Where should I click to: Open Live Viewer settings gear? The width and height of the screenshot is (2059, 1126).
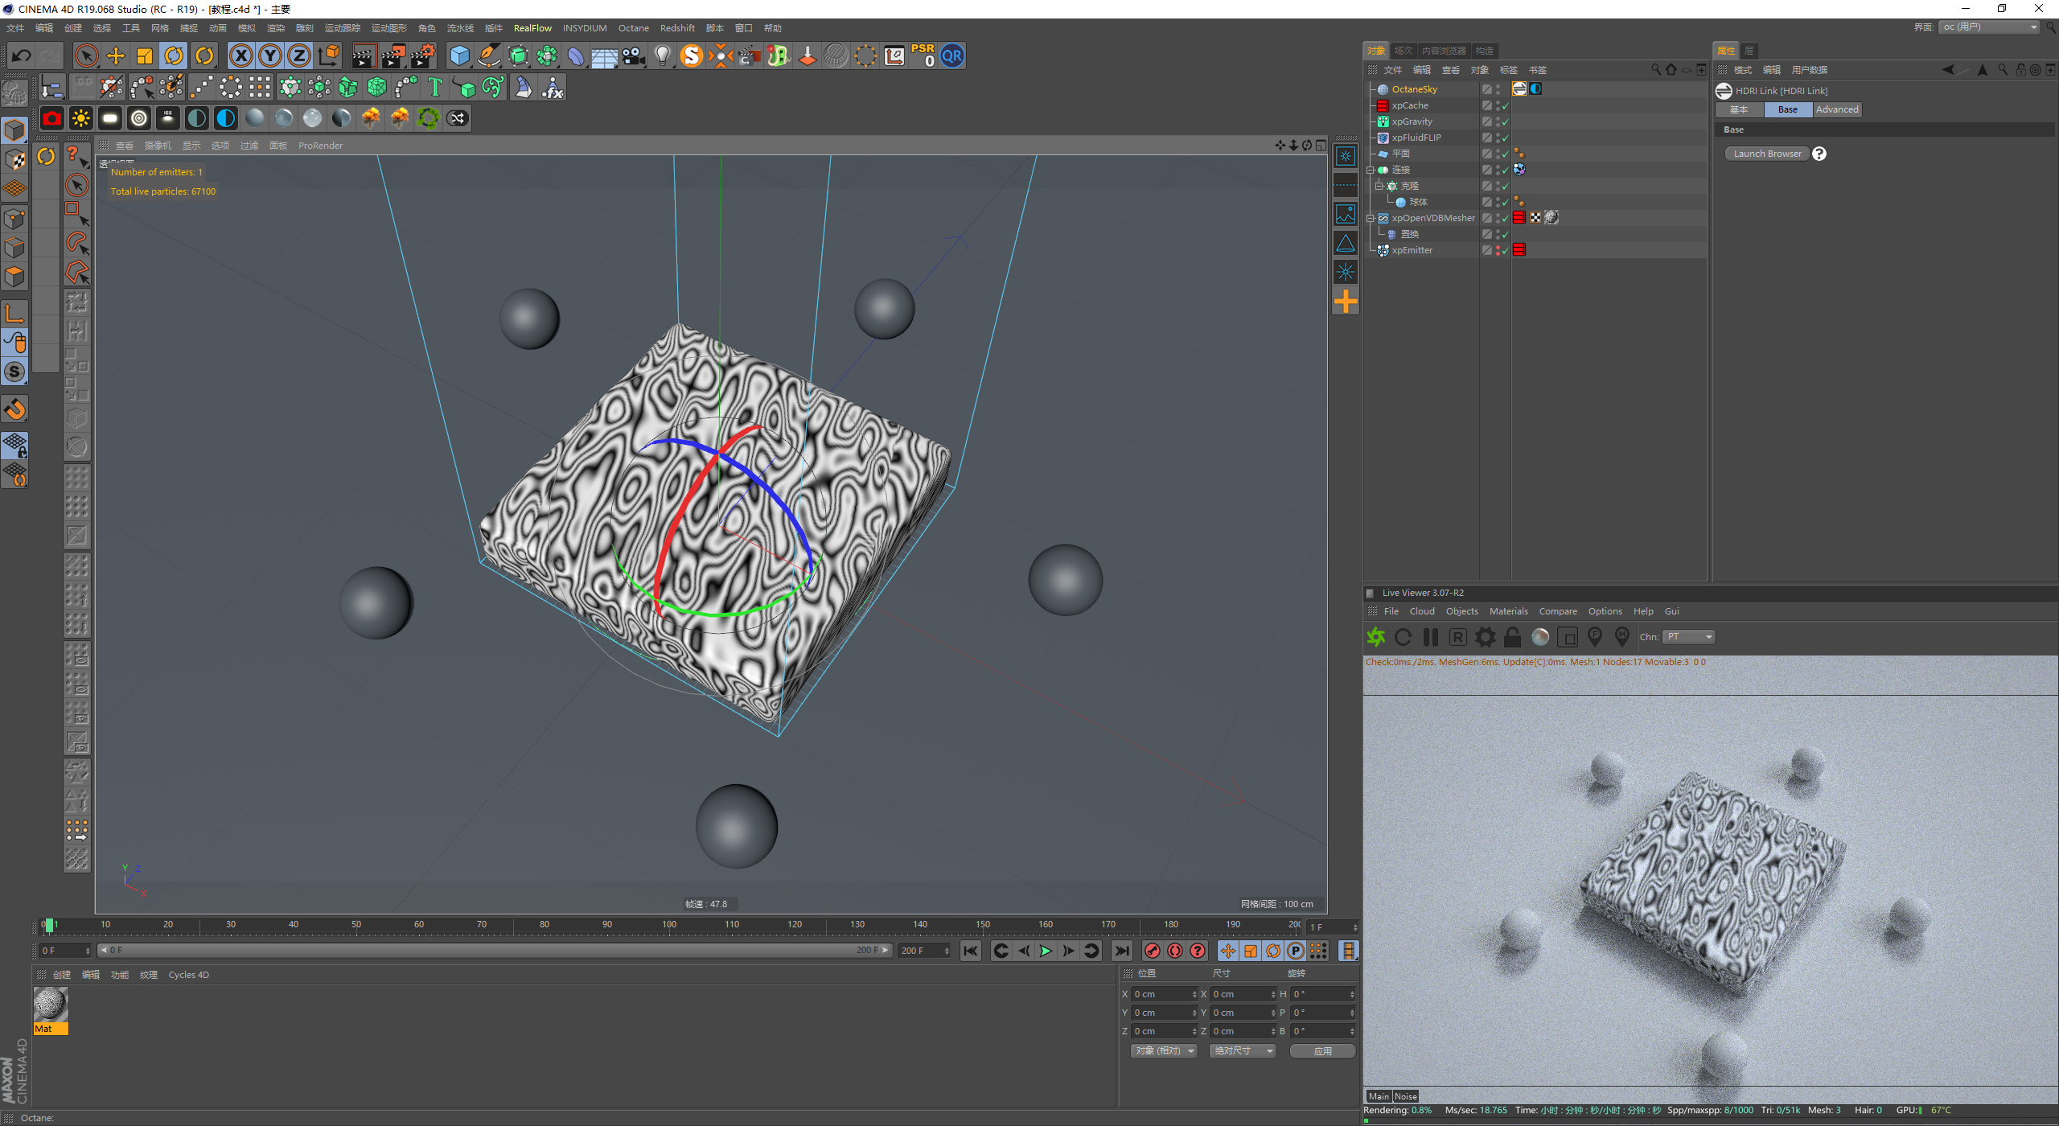coord(1485,638)
